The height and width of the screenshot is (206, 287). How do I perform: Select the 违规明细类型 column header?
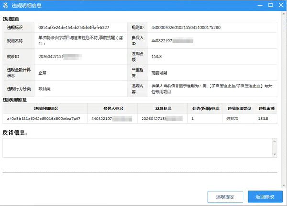239,108
